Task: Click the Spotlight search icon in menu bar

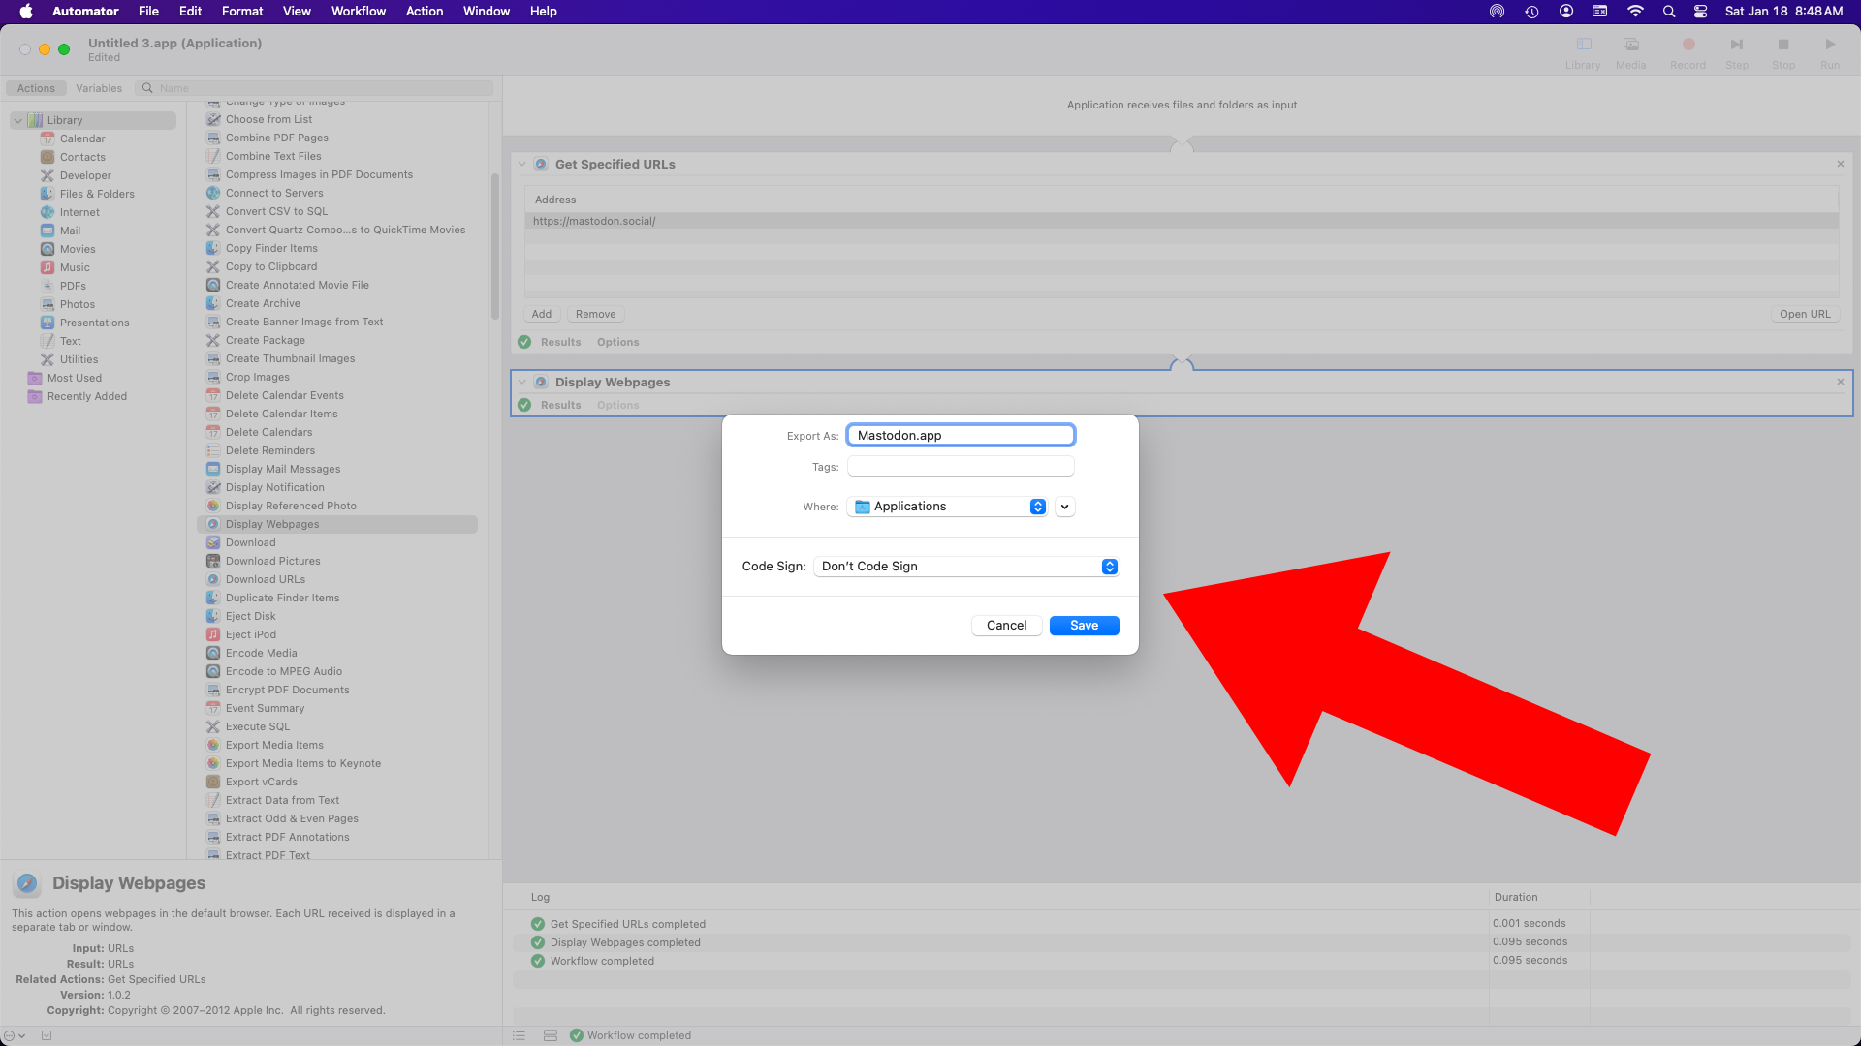Action: point(1669,12)
